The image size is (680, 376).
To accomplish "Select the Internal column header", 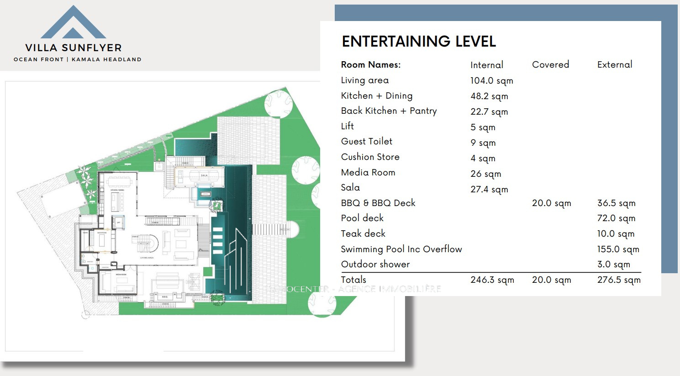I will [486, 65].
